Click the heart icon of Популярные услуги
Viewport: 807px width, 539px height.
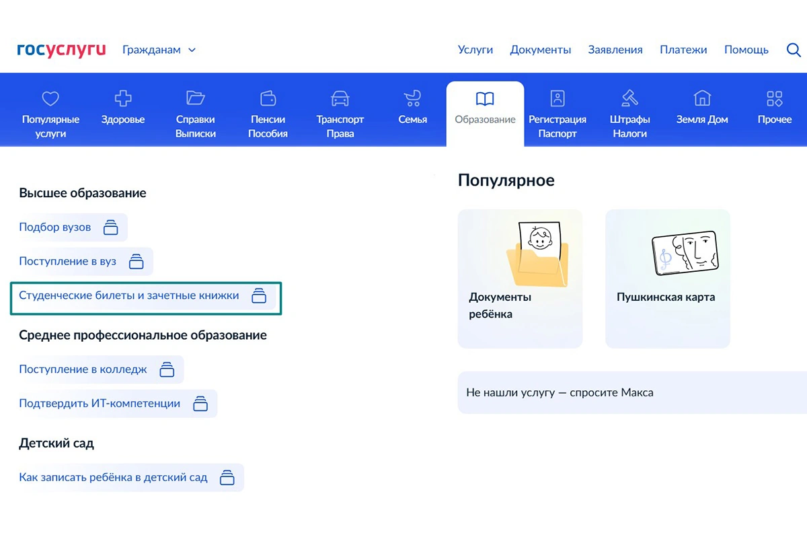(x=50, y=99)
